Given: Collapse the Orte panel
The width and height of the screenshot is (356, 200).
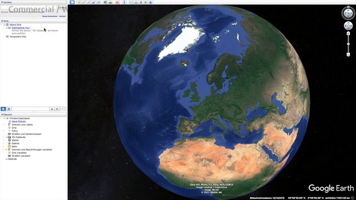Looking at the screenshot, I should [2, 21].
